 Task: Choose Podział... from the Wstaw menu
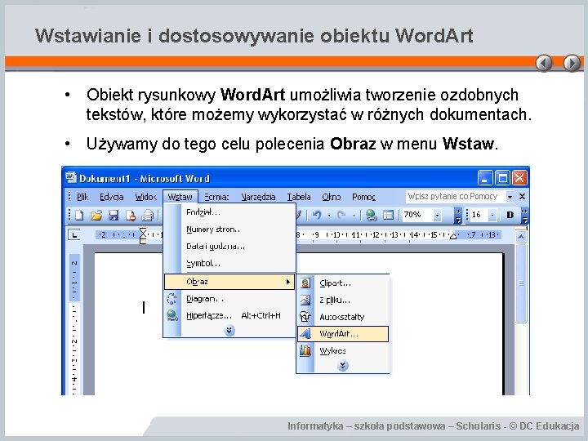click(229, 212)
